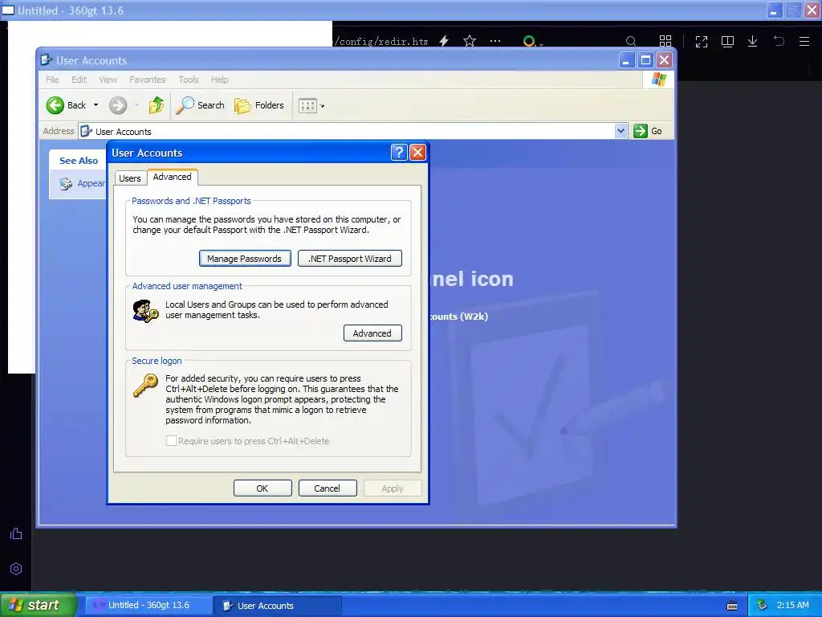
Task: Bookmark the page with star icon
Action: 470,41
